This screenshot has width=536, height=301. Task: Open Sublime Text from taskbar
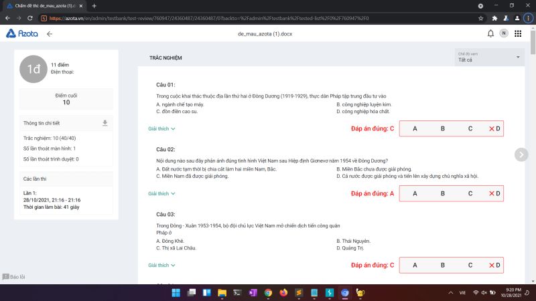299,293
